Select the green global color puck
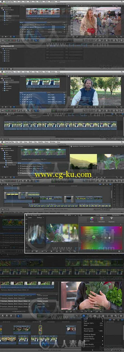Screen dimensions: 124x352 (94, 237)
